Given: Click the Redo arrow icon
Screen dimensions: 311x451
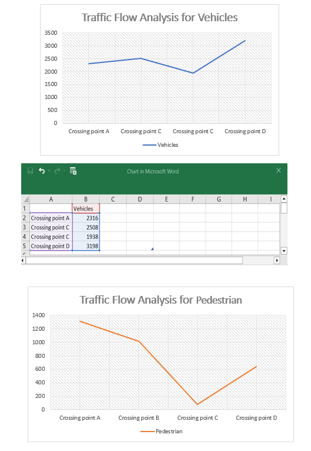Looking at the screenshot, I should (x=57, y=171).
